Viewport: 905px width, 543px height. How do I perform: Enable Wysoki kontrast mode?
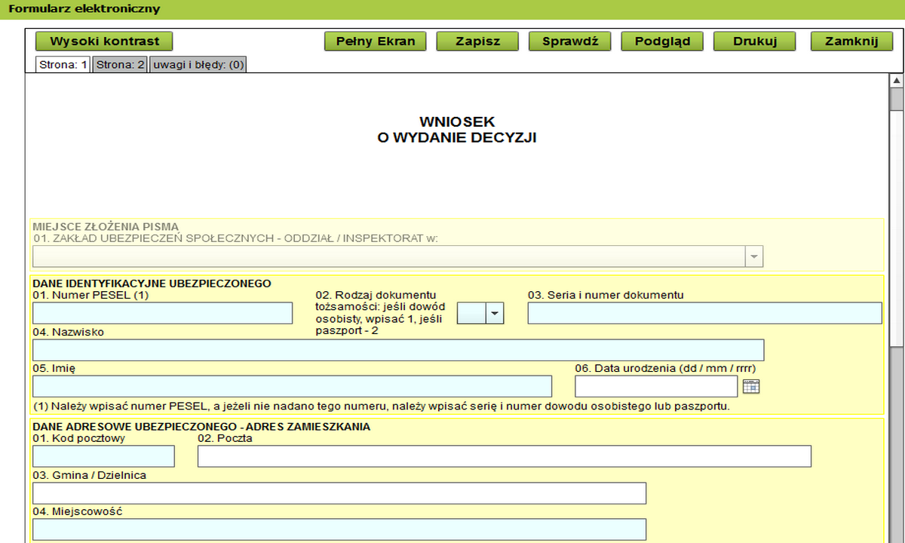click(x=104, y=41)
